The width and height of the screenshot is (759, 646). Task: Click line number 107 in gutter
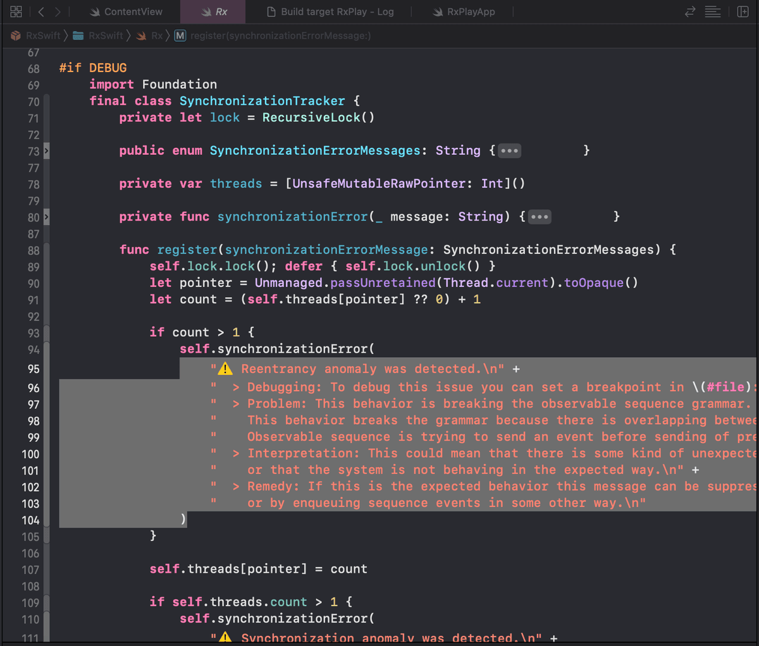(30, 570)
